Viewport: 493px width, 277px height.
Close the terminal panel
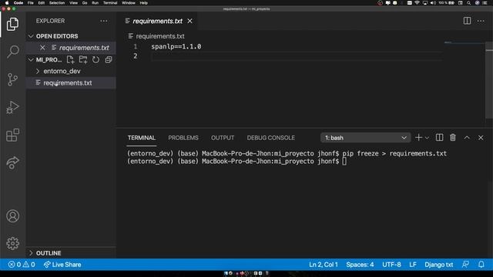click(x=481, y=138)
